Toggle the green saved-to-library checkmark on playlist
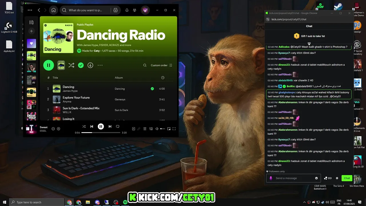 tap(81, 65)
